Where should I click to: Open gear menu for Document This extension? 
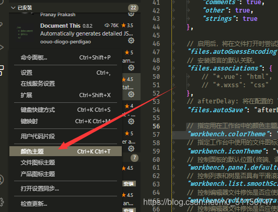tap(131, 41)
